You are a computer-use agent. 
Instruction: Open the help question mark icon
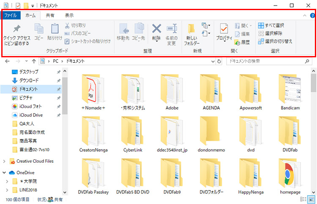coord(312,15)
